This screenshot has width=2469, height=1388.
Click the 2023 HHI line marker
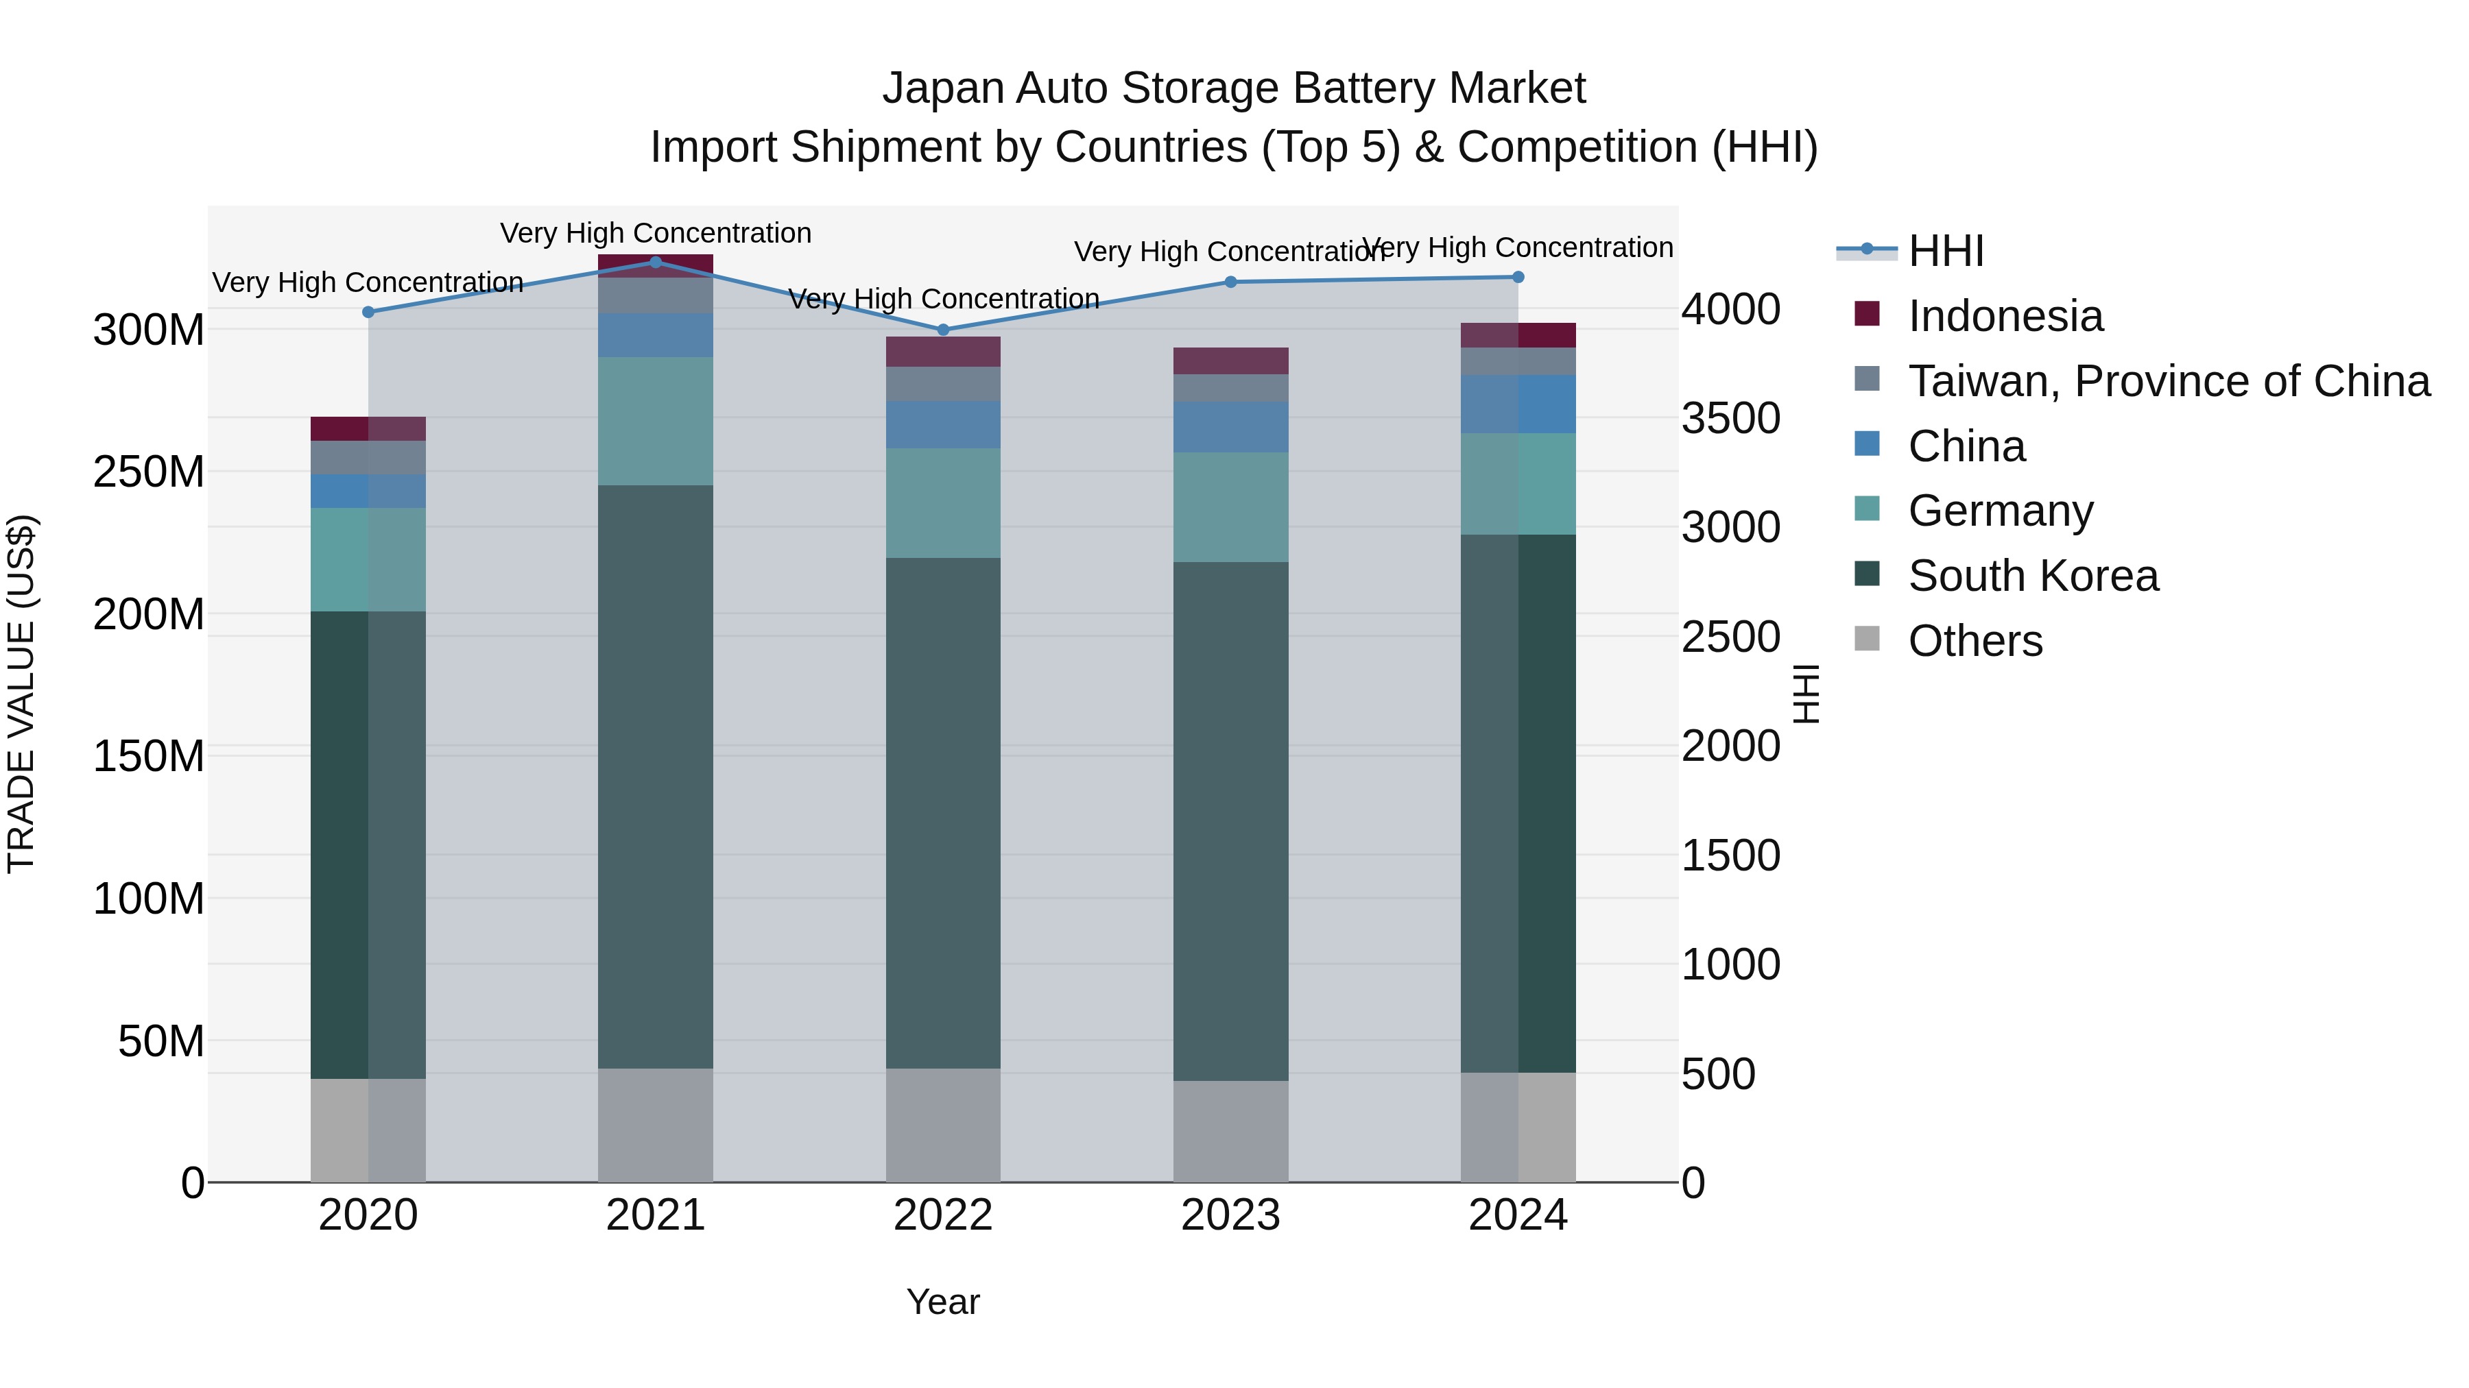pyautogui.click(x=1230, y=282)
